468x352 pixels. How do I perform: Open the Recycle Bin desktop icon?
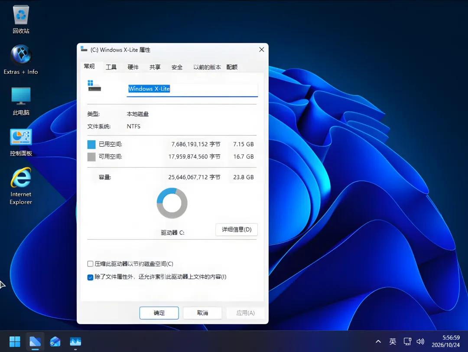click(x=21, y=20)
